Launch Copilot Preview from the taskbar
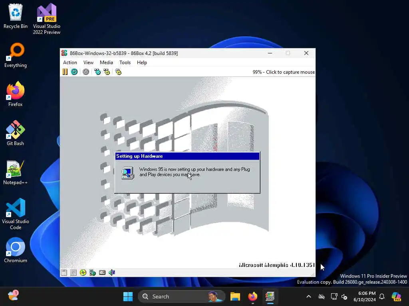 (397, 296)
